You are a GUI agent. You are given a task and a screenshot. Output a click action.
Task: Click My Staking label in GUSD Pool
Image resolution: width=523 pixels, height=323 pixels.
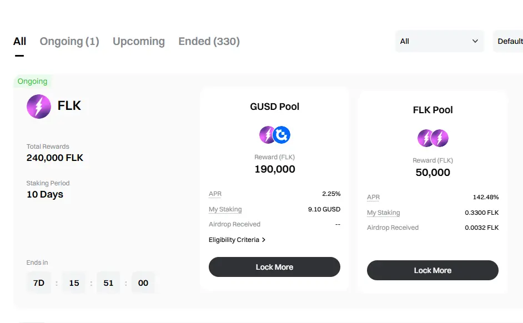pyautogui.click(x=225, y=209)
